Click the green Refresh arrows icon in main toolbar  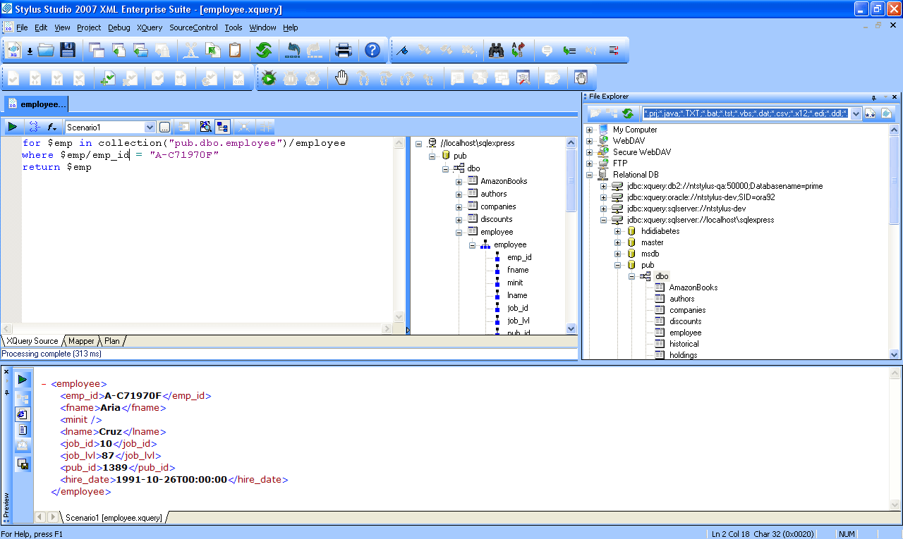[264, 50]
